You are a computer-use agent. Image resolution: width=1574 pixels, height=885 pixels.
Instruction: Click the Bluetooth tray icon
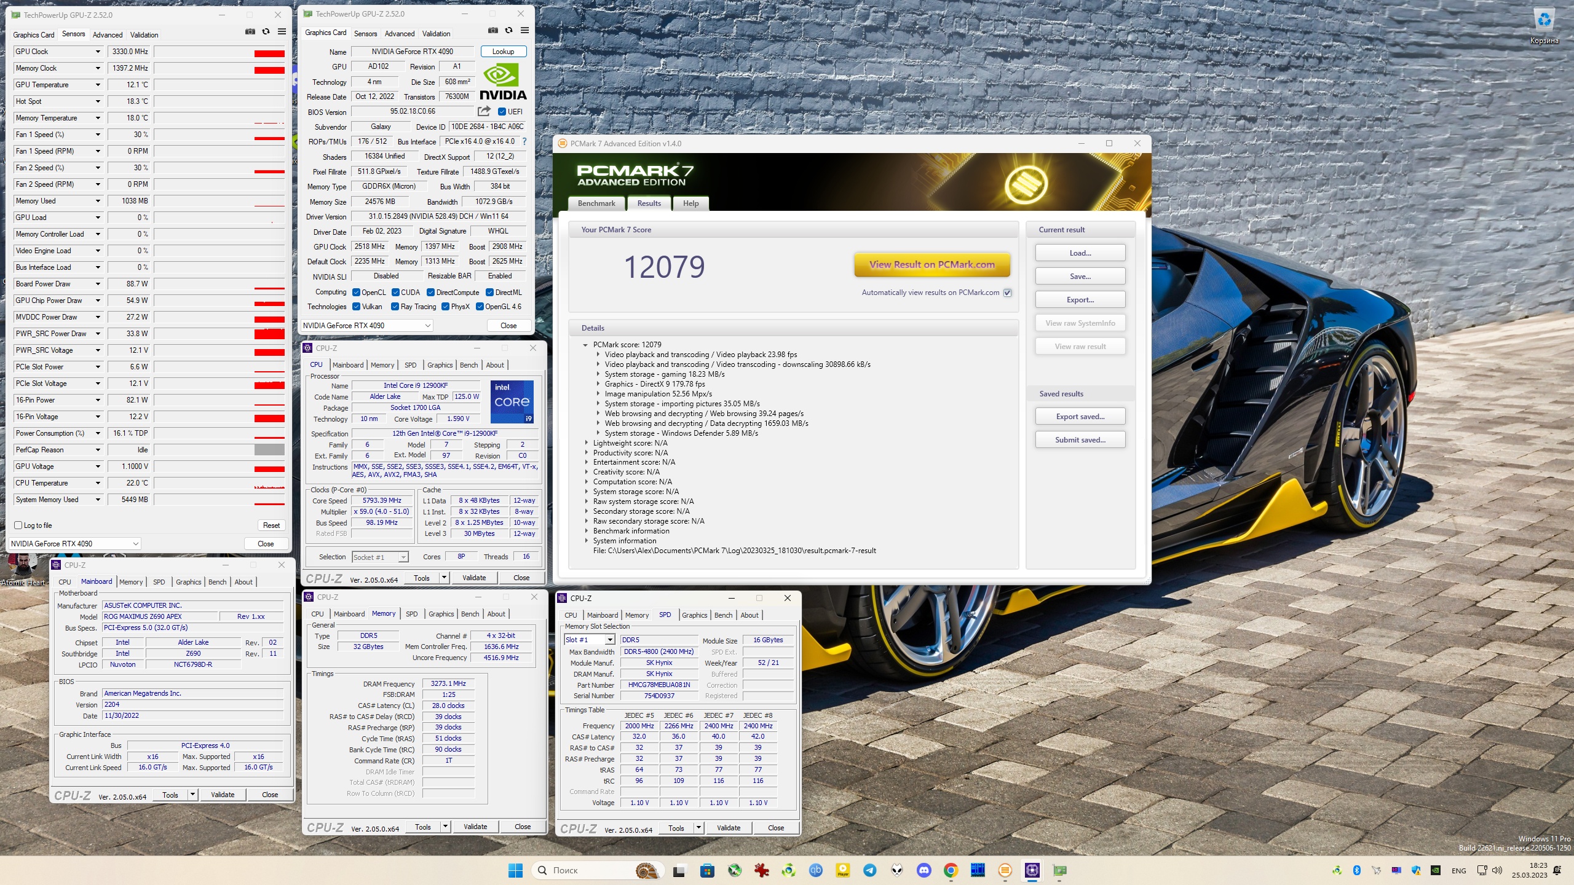pos(1356,870)
